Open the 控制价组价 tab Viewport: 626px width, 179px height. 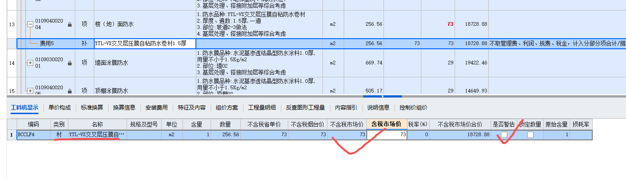tap(413, 108)
